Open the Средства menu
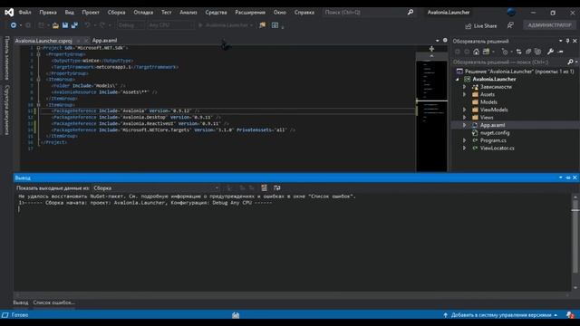This screenshot has width=580, height=326. pyautogui.click(x=216, y=12)
